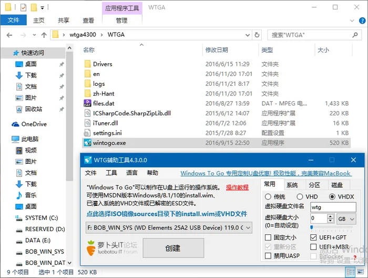Click the back navigation arrow
The height and width of the screenshot is (278, 368).
(x=9, y=35)
